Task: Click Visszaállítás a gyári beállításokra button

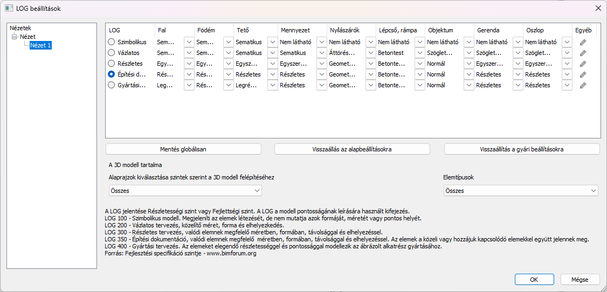Action: click(x=522, y=149)
